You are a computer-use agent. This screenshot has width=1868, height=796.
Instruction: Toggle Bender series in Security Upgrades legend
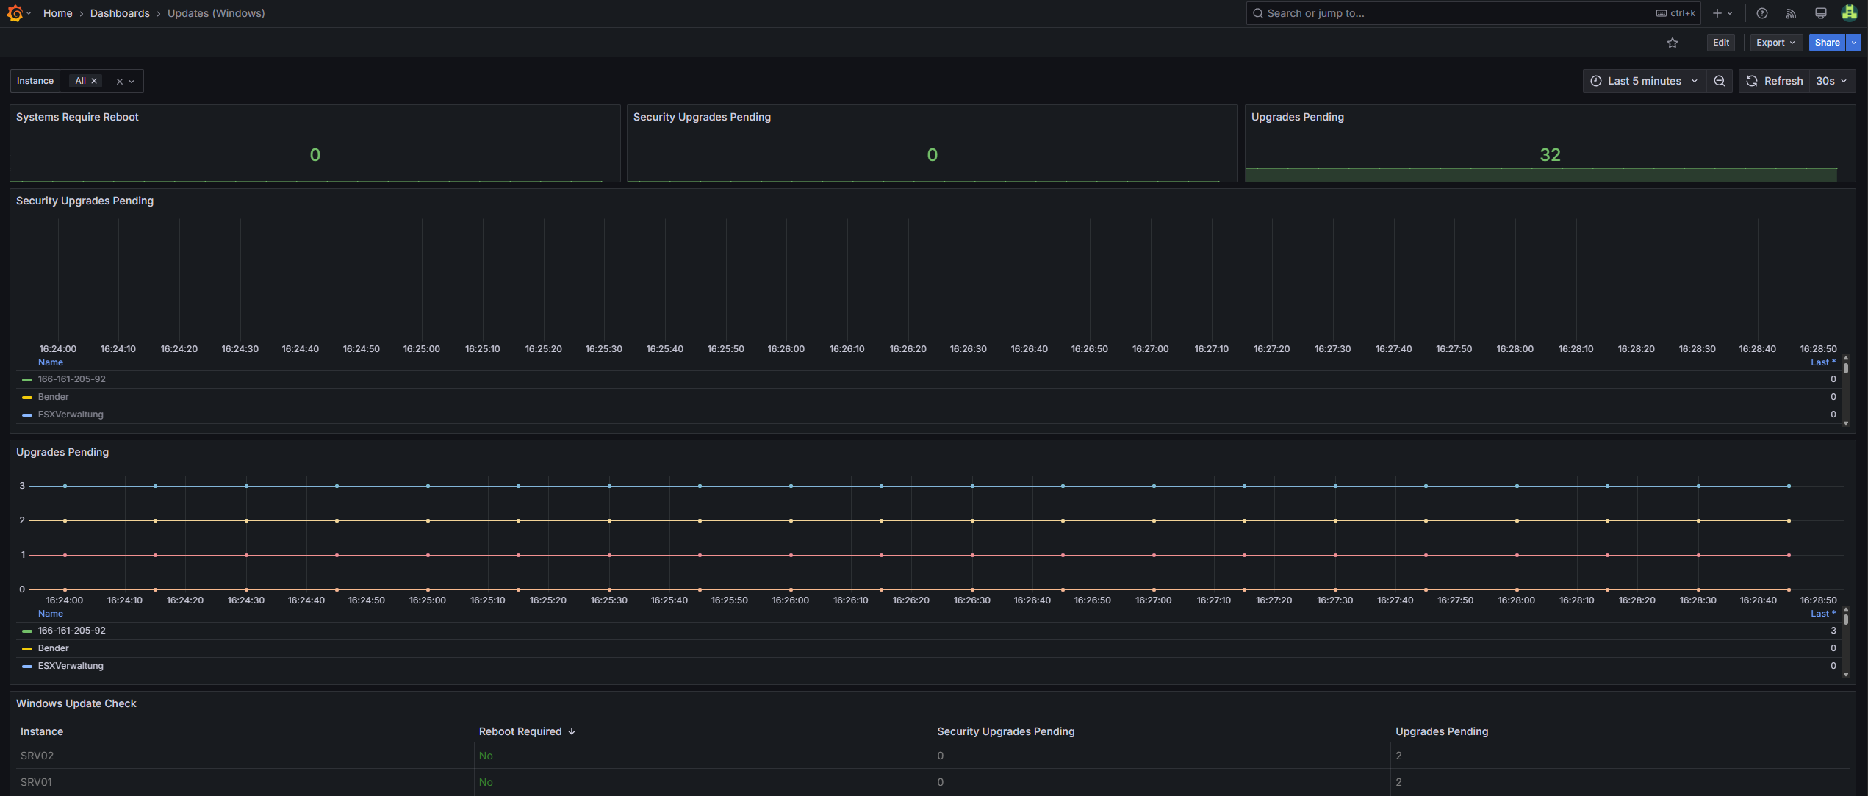[53, 397]
